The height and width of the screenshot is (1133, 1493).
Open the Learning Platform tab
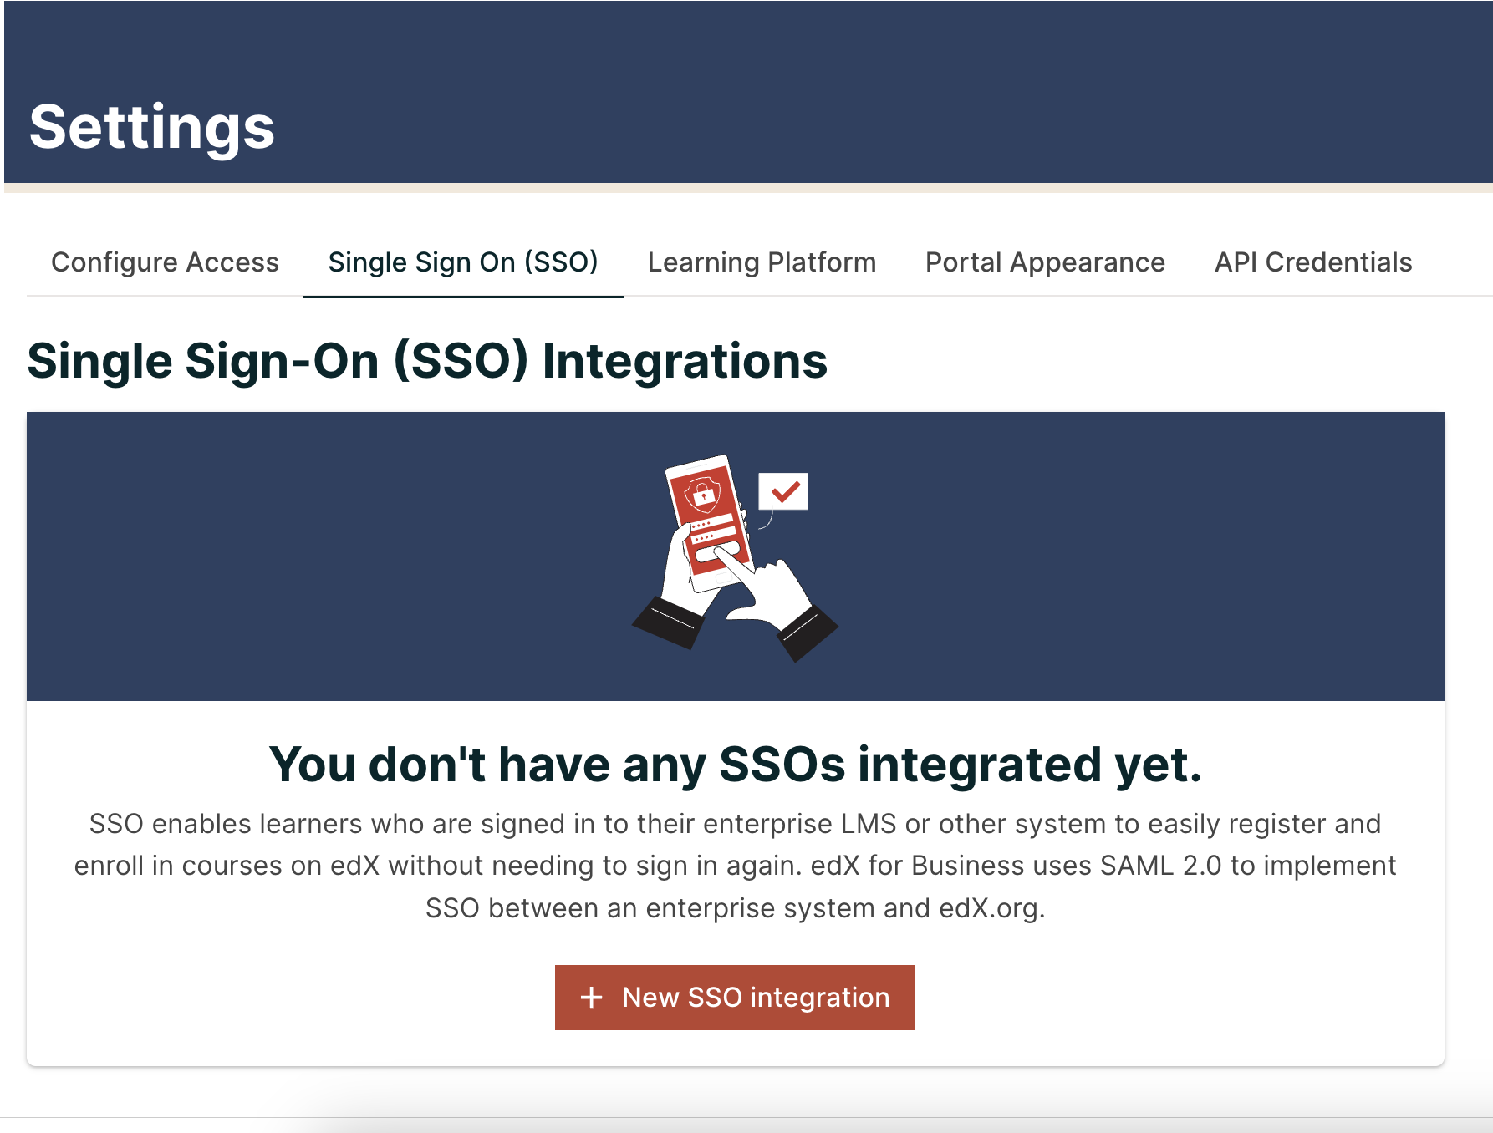761,262
